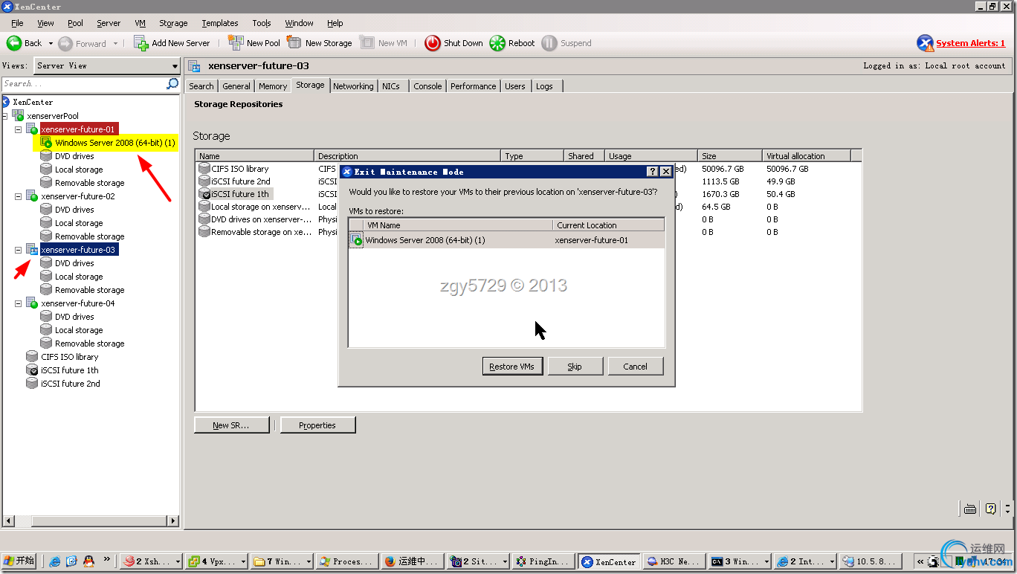
Task: Open the Back history dropdown arrow
Action: [x=51, y=43]
